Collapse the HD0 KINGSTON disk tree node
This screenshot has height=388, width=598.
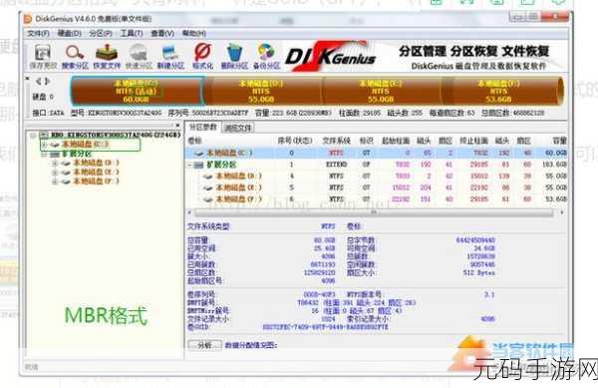coord(33,135)
